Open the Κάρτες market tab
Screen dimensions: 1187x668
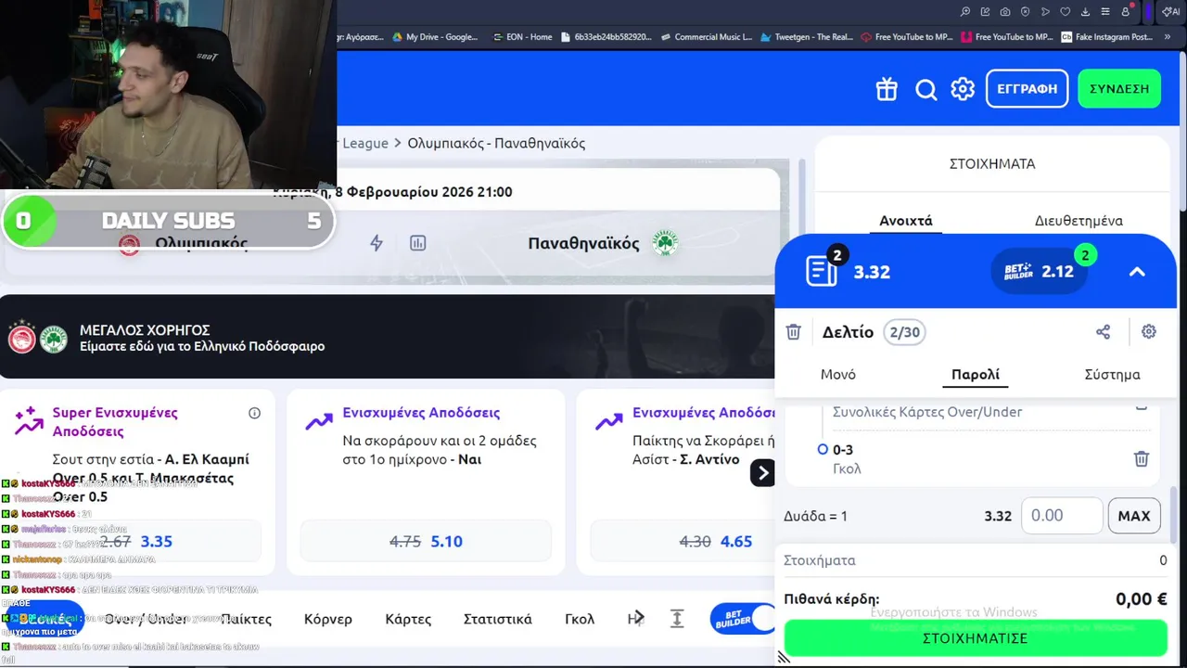(x=408, y=619)
